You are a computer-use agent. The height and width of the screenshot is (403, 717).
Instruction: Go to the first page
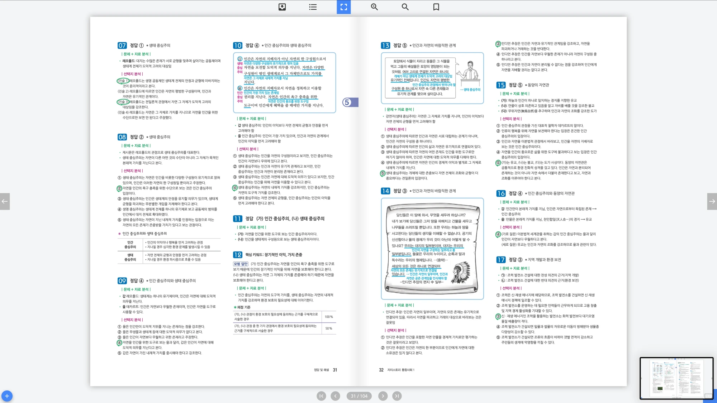pos(321,396)
